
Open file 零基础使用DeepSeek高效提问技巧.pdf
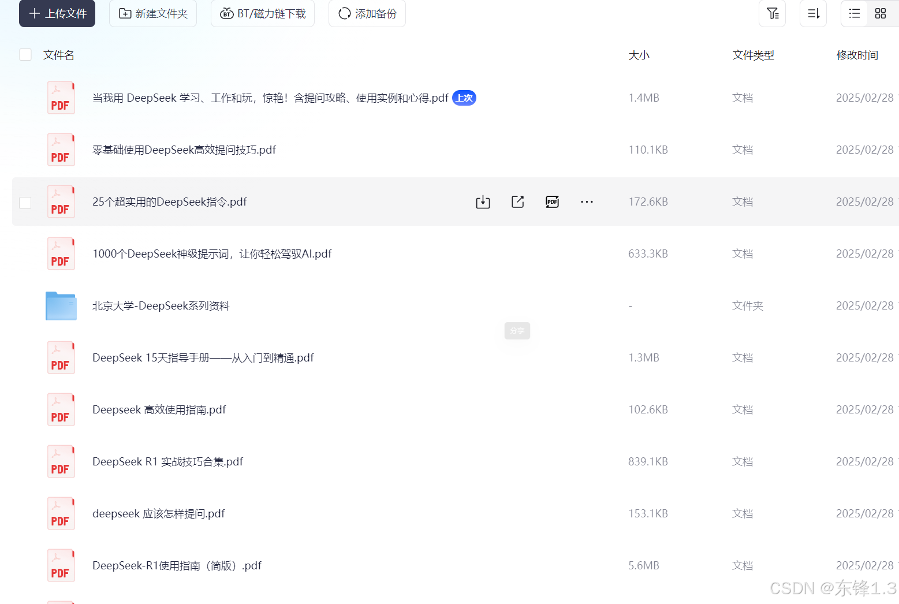[x=184, y=150]
